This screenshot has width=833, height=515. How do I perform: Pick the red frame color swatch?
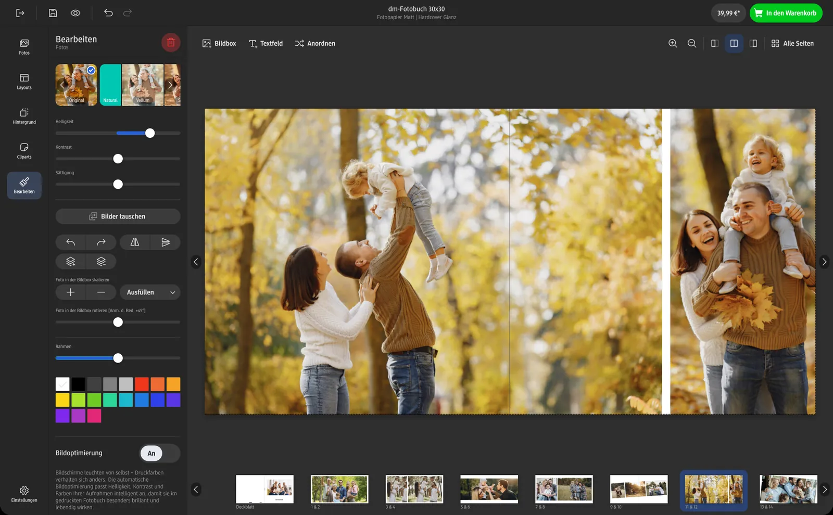point(142,384)
